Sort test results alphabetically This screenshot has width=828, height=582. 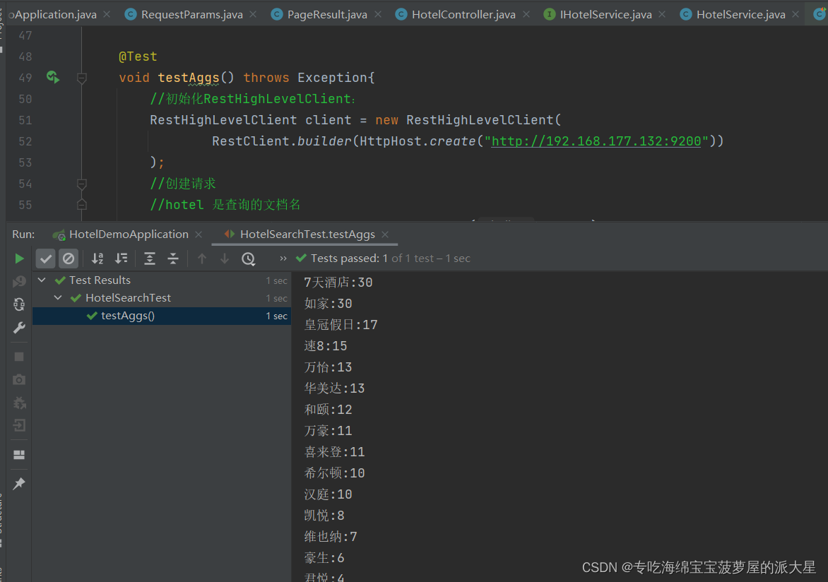[x=97, y=259]
